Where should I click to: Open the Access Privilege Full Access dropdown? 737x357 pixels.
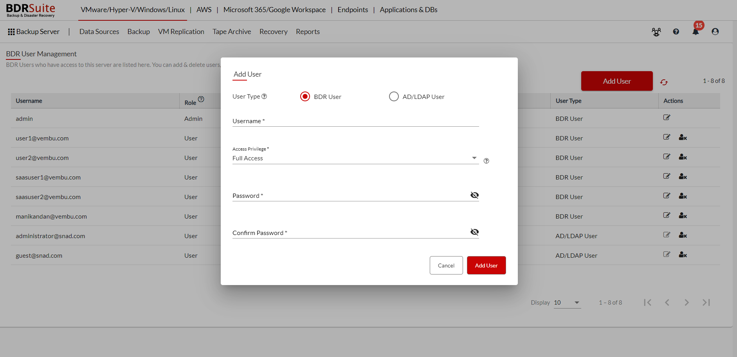[355, 158]
